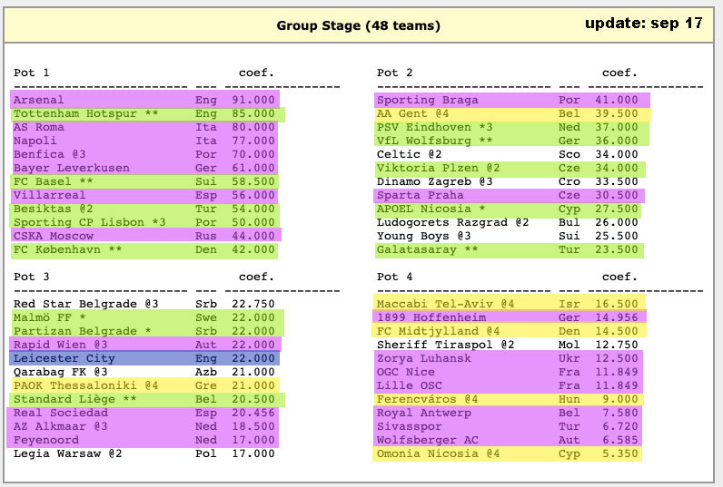Click Sporting CP Lisbon *3 entry

[x=144, y=222]
